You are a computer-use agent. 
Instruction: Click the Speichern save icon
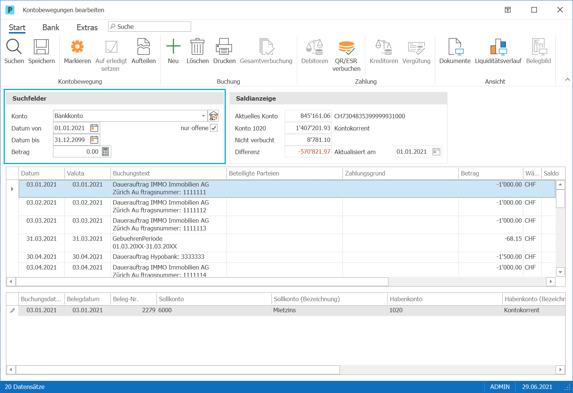coord(41,47)
